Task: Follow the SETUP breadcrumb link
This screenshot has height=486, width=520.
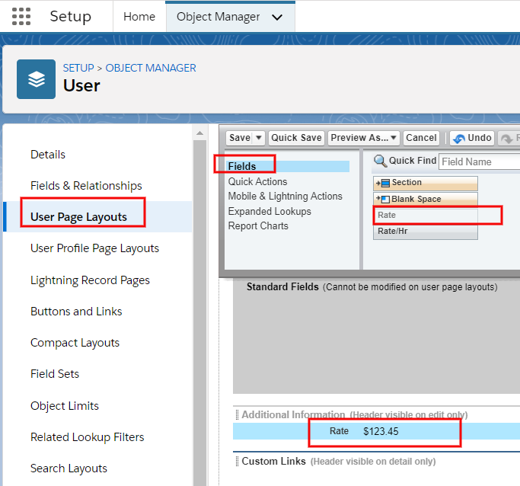Action: pos(78,68)
